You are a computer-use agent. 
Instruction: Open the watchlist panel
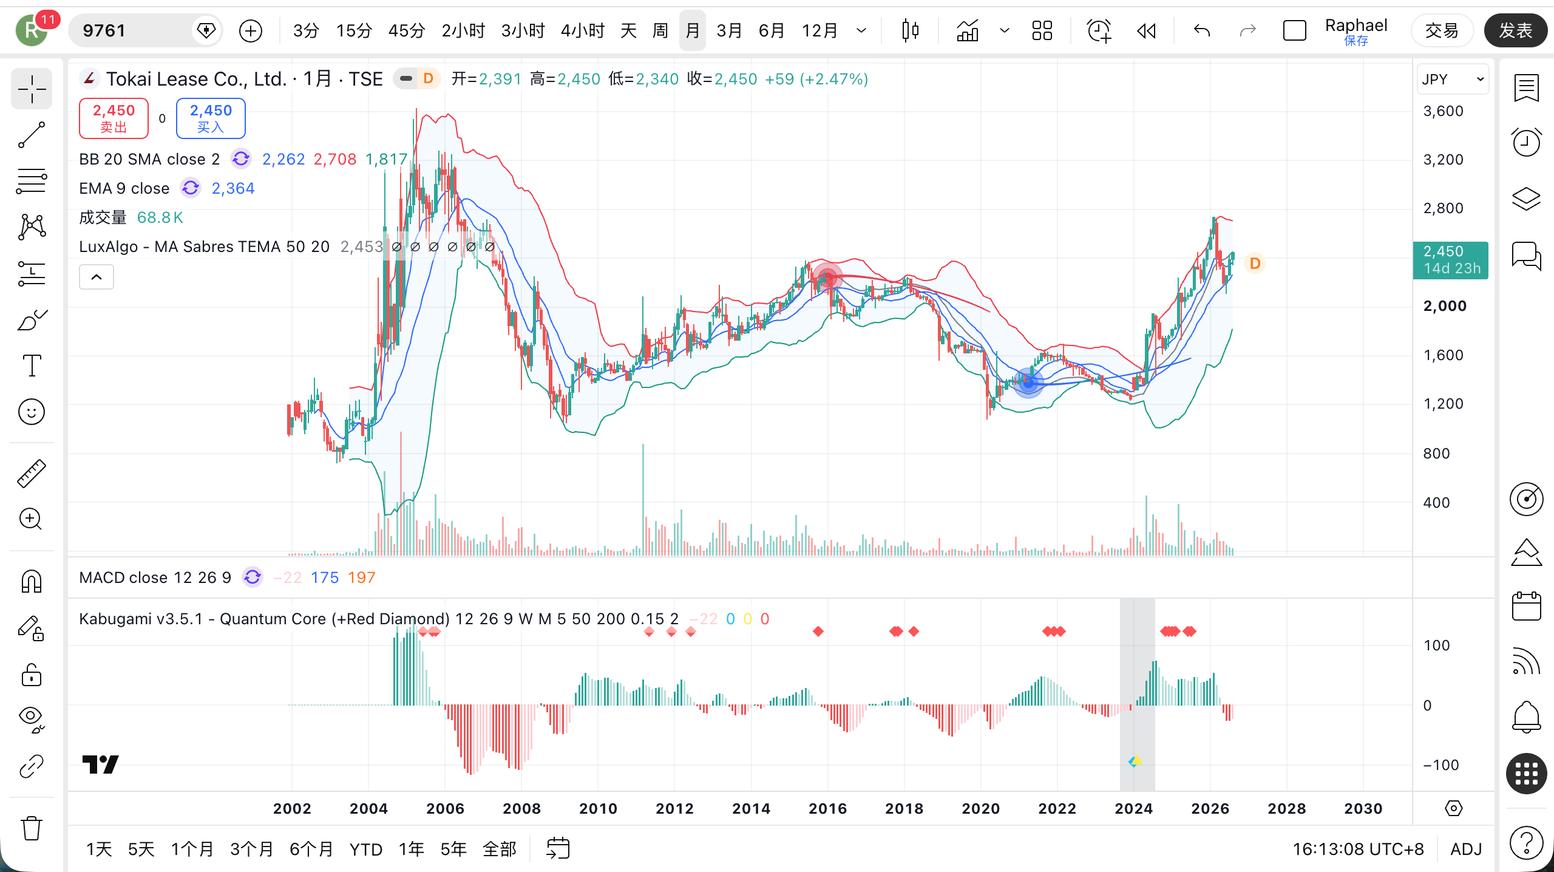[x=1526, y=89]
